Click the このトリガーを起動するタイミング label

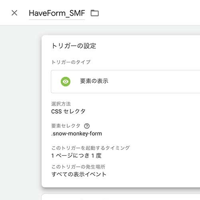[90, 148]
